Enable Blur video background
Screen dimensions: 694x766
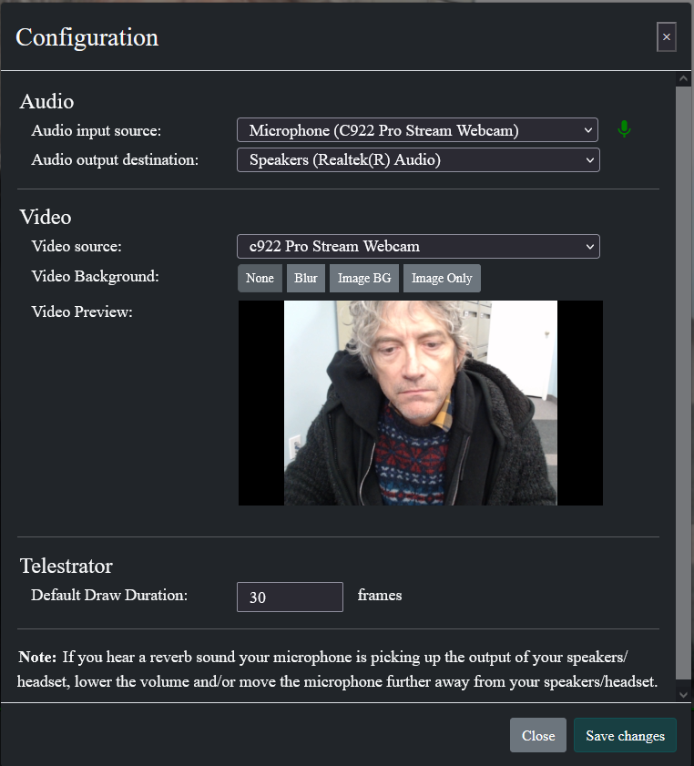point(306,278)
